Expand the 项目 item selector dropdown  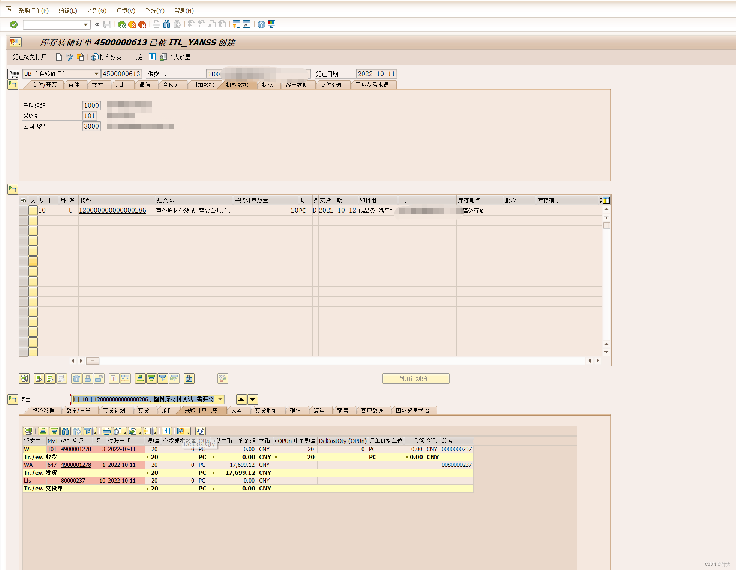tap(220, 399)
